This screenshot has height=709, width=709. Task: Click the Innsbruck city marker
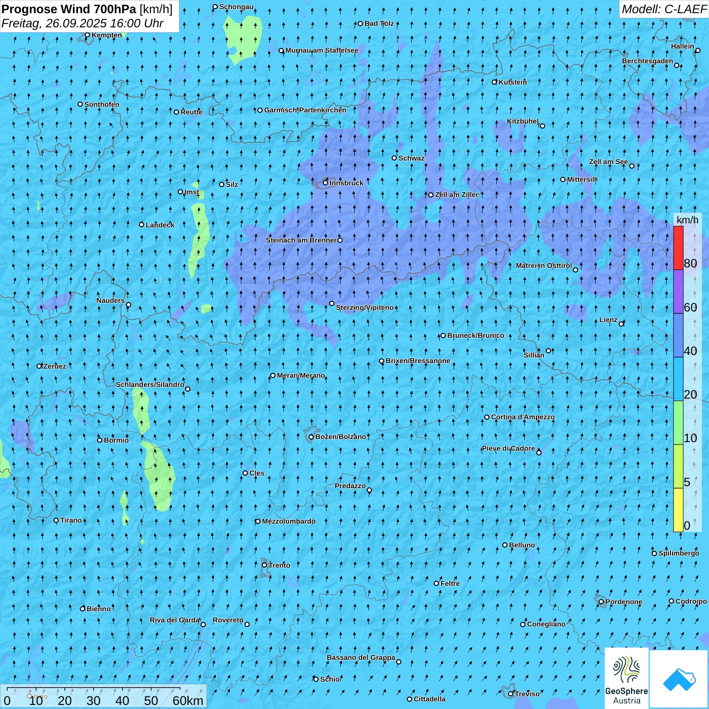[x=326, y=183]
